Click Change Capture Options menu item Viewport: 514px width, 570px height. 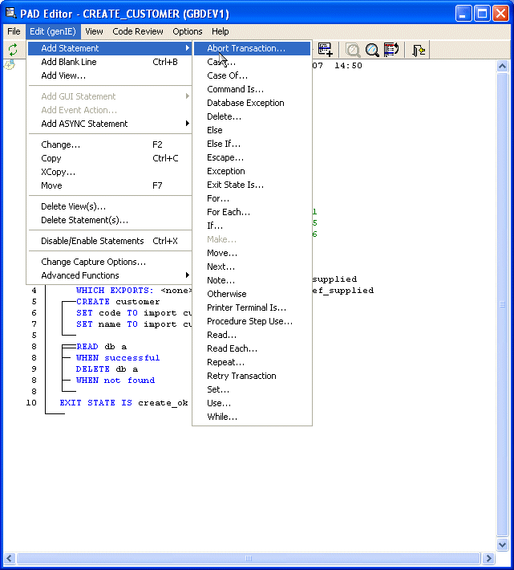[x=93, y=262]
